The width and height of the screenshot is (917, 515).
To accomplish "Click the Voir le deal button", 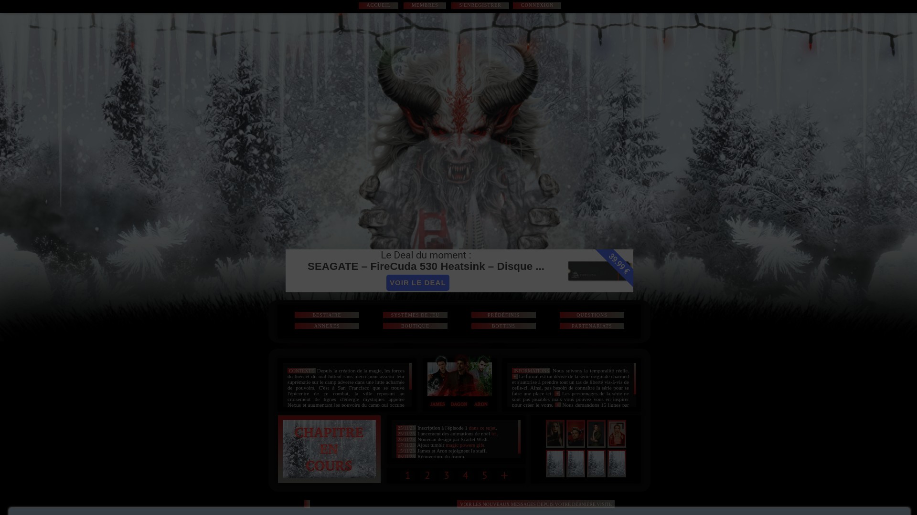I will pos(417,283).
